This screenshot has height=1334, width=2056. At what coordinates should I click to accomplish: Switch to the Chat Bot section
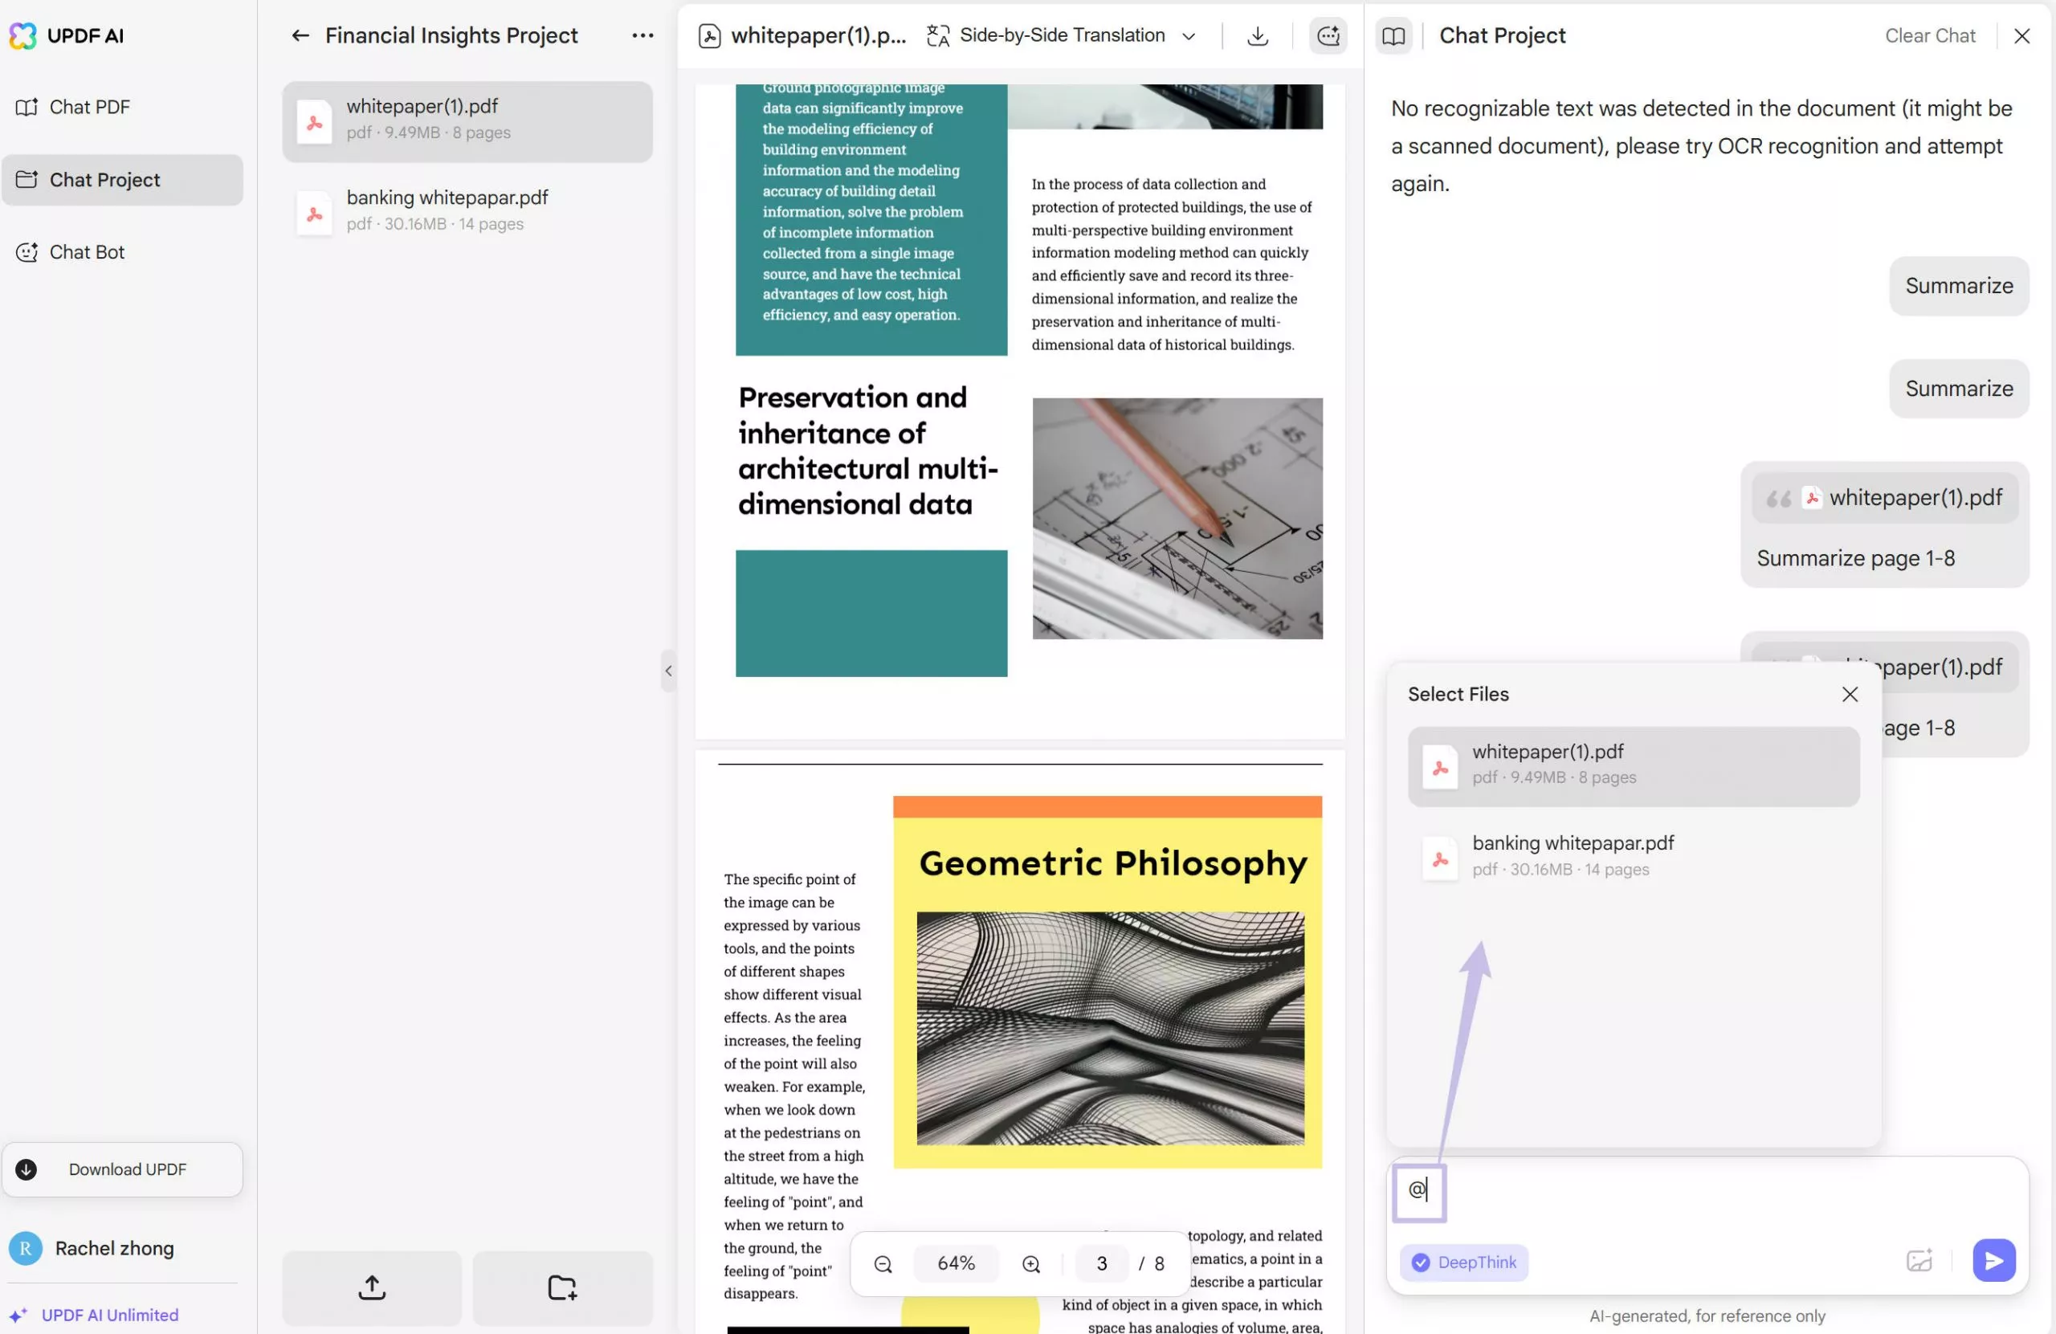[87, 252]
